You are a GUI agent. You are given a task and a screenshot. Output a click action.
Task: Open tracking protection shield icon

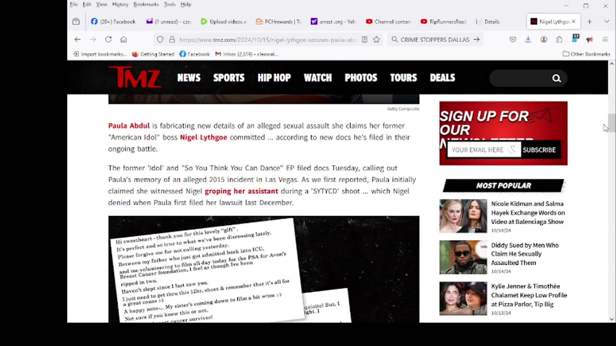(x=160, y=39)
